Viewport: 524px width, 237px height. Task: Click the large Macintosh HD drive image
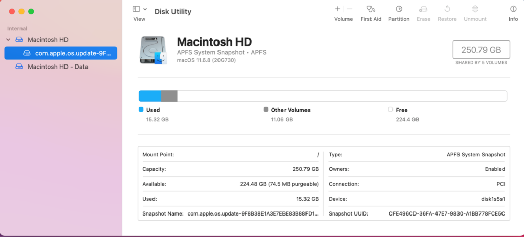[154, 50]
